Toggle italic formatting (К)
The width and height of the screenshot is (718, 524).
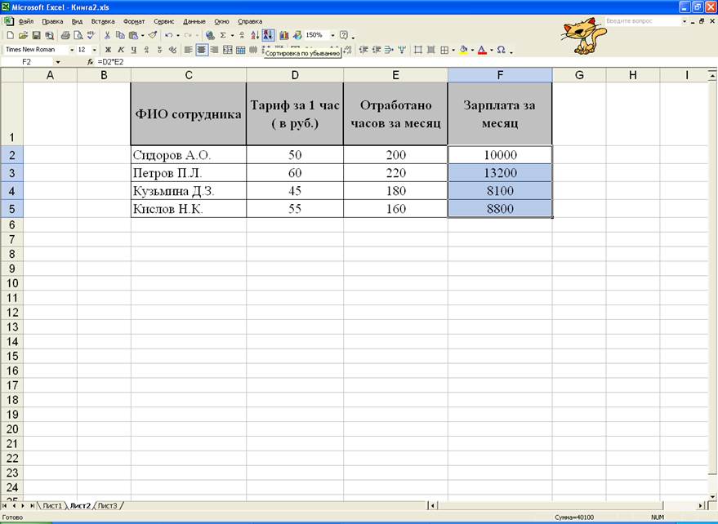(121, 50)
